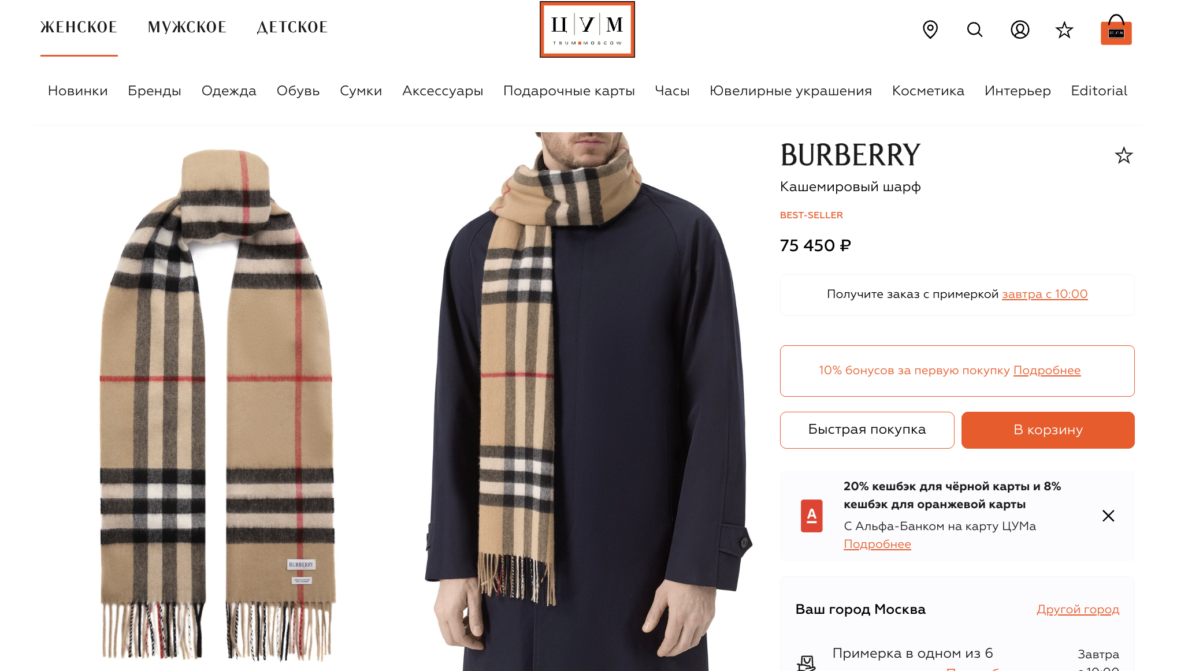1188x671 pixels.
Task: Open the Ювелирные украшения menu
Action: (790, 91)
